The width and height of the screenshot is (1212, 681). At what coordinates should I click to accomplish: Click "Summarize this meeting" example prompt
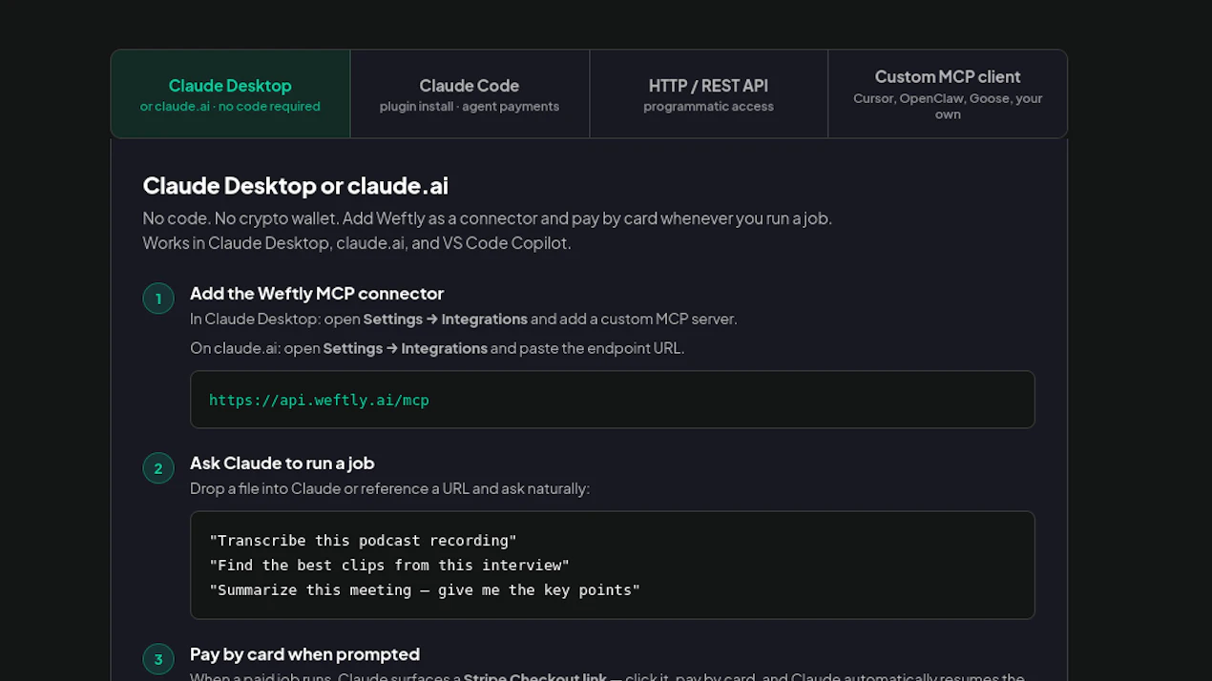click(425, 590)
